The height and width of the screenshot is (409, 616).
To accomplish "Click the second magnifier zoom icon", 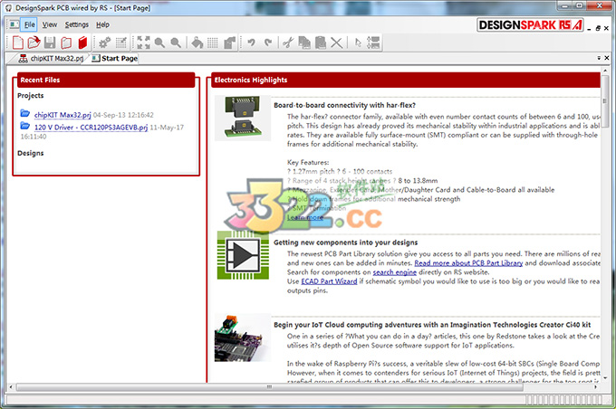I will [x=176, y=43].
